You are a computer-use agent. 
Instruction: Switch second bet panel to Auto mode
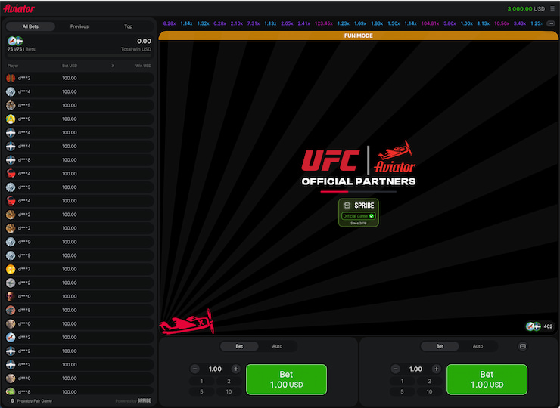[478, 346]
